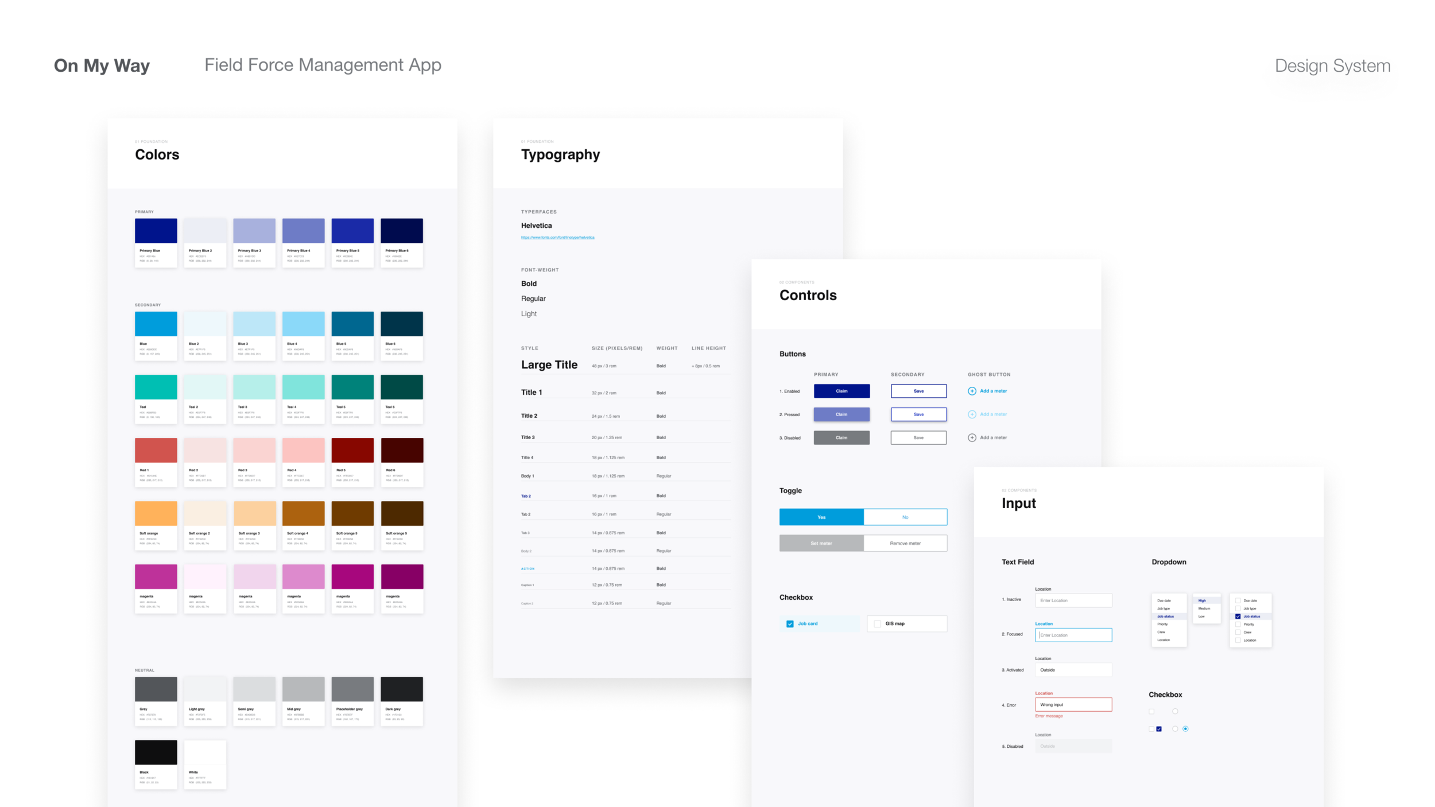The width and height of the screenshot is (1435, 807).
Task: Select the filled blue radio button
Action: tap(1185, 729)
